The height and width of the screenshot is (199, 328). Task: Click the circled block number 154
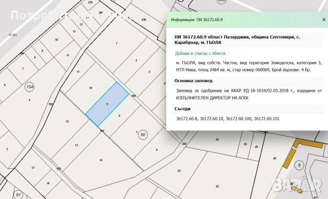click(30, 87)
